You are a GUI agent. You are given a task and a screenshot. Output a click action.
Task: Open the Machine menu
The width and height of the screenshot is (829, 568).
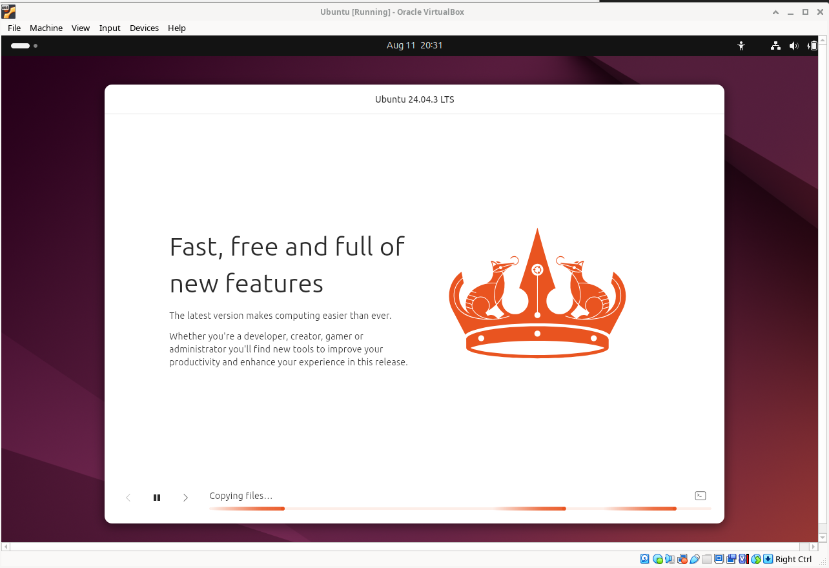pyautogui.click(x=46, y=28)
